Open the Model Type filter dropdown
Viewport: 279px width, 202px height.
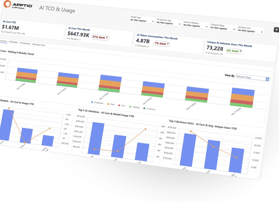[142, 19]
